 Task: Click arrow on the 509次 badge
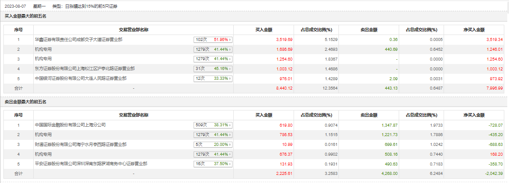coord(230,125)
